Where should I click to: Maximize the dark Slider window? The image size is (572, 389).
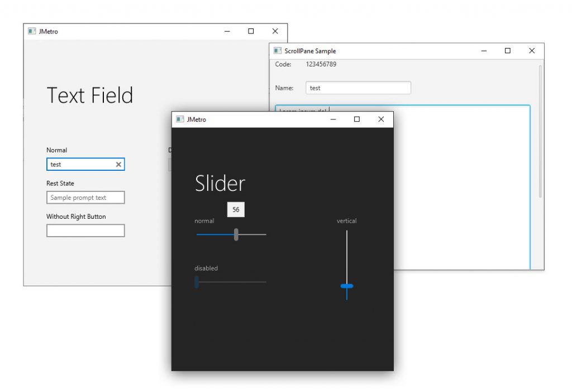click(357, 119)
